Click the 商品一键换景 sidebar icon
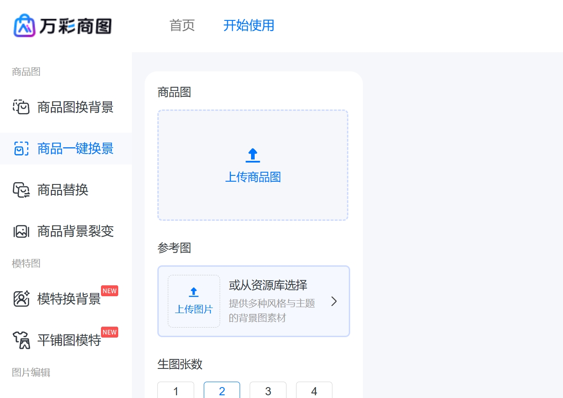This screenshot has height=398, width=563. 21,149
